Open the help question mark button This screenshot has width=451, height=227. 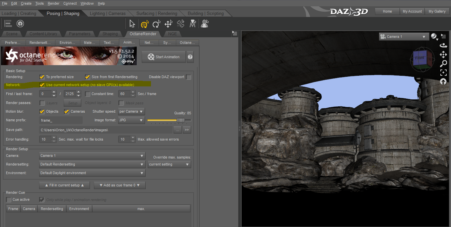[x=190, y=57]
